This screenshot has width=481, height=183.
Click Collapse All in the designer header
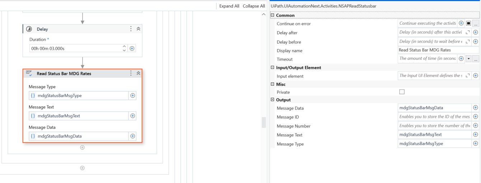point(254,6)
